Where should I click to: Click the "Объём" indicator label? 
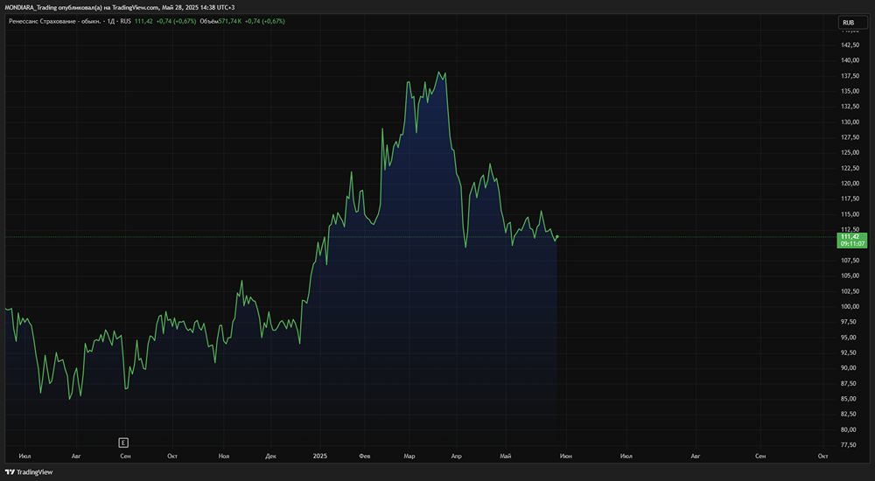[x=209, y=21]
